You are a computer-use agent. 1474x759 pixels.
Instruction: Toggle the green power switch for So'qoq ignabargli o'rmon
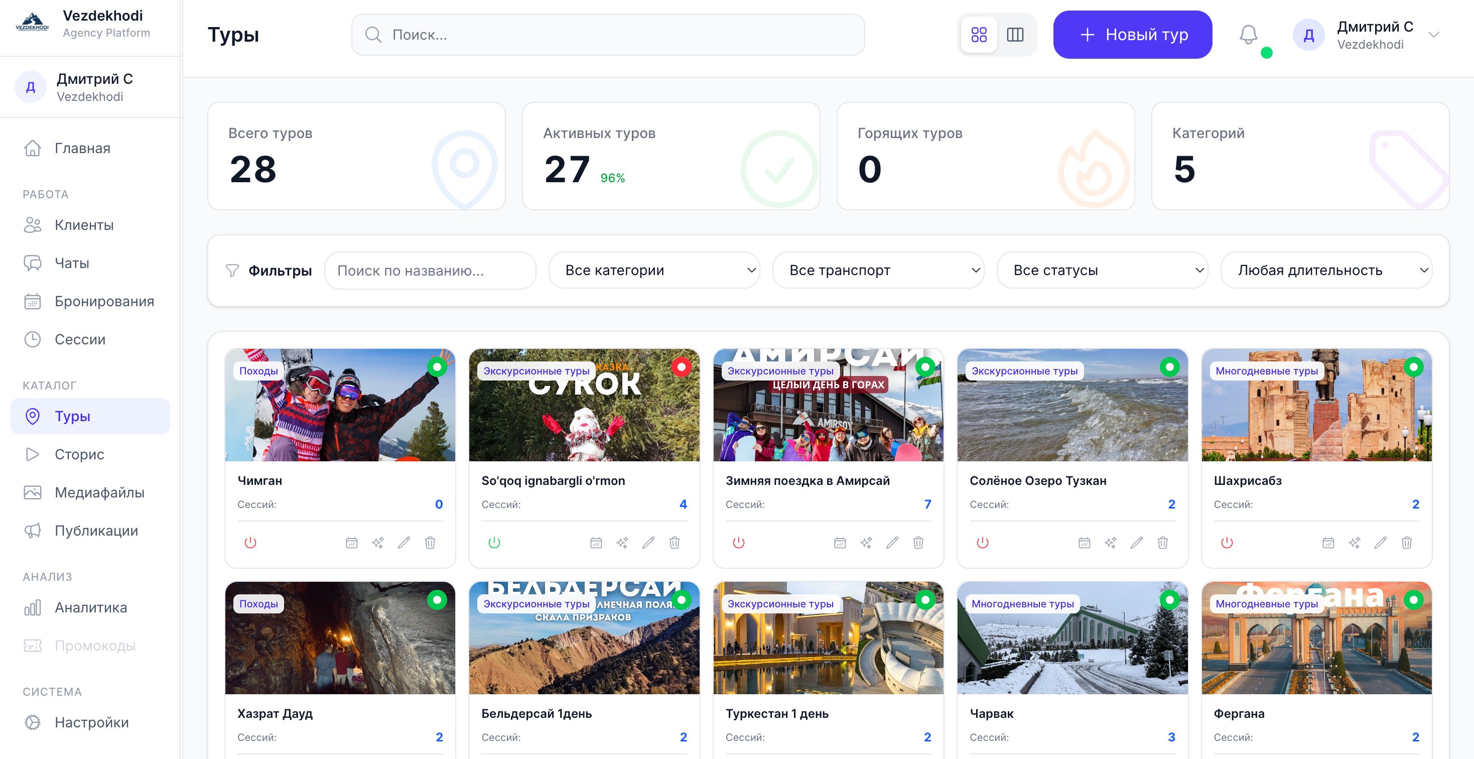(x=494, y=543)
